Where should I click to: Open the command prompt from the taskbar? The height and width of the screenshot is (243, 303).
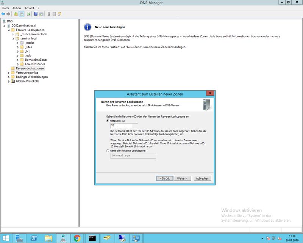click(x=91, y=238)
